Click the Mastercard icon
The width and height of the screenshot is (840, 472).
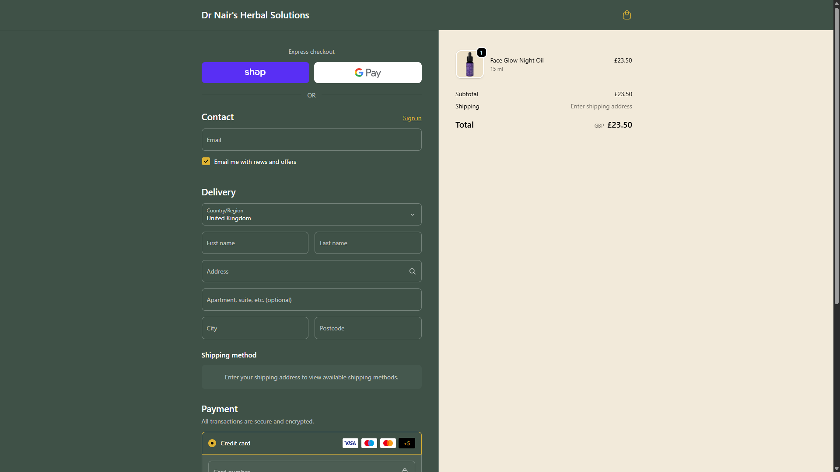[388, 443]
